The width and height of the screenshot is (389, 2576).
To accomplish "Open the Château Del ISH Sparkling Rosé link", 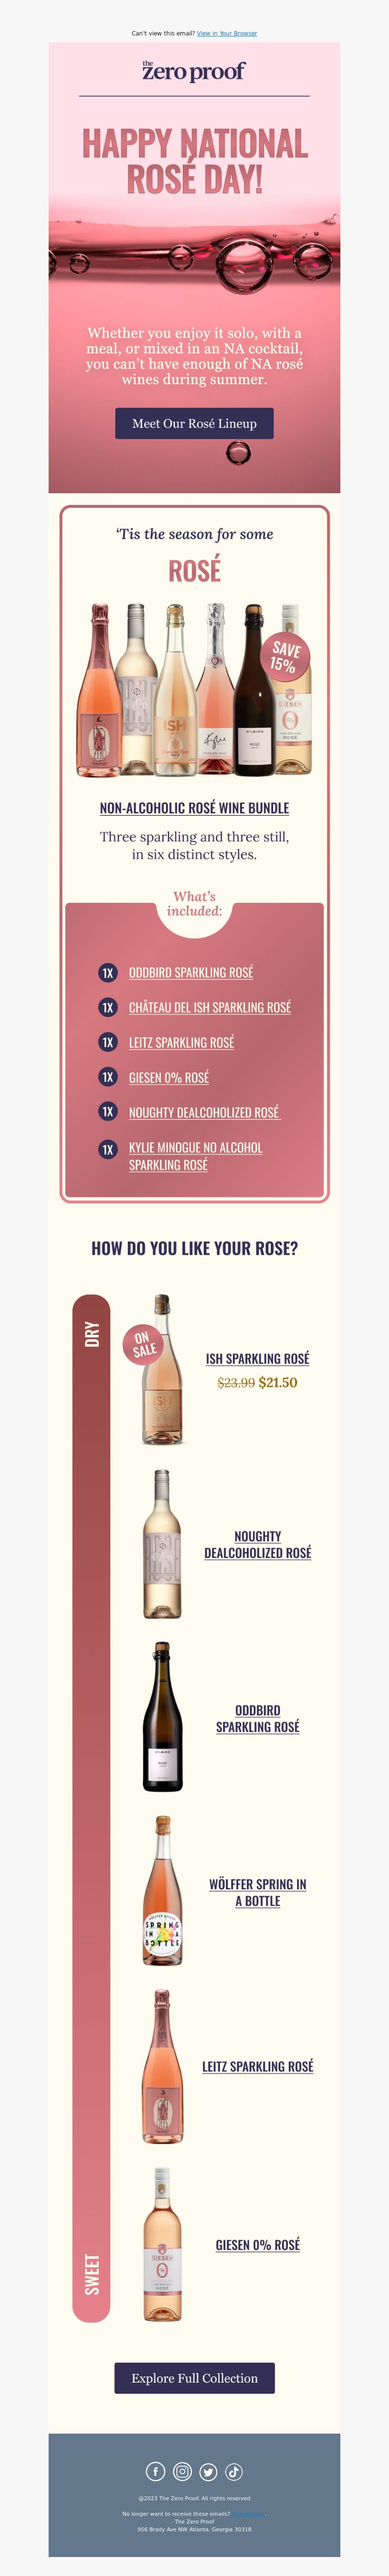I will pos(210,1007).
